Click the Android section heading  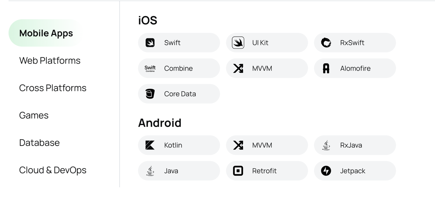pos(160,123)
